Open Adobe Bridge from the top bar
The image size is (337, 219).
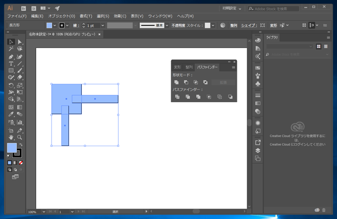(23, 8)
